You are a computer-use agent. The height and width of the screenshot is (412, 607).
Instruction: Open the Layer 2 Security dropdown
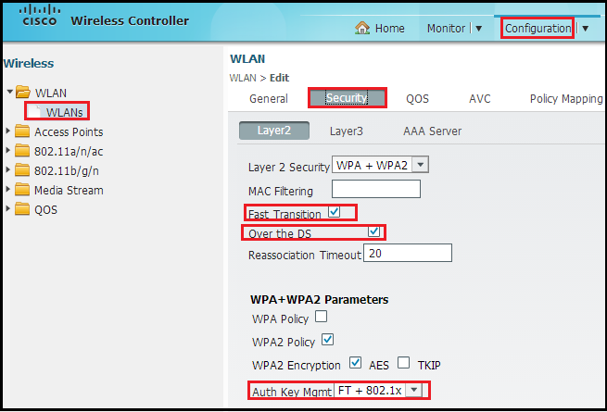tap(418, 165)
